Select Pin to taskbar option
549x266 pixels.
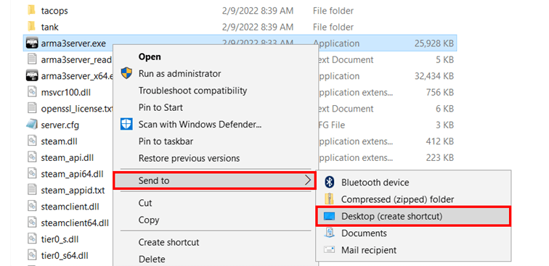[x=166, y=141]
